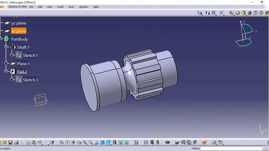Open the dropdown arrow under grid pattern icon
This screenshot has width=269, height=151.
click(x=216, y=15)
